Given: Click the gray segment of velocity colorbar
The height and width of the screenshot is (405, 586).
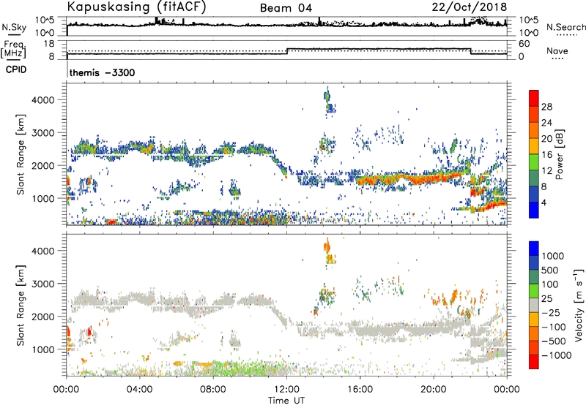Looking at the screenshot, I should click(x=534, y=306).
